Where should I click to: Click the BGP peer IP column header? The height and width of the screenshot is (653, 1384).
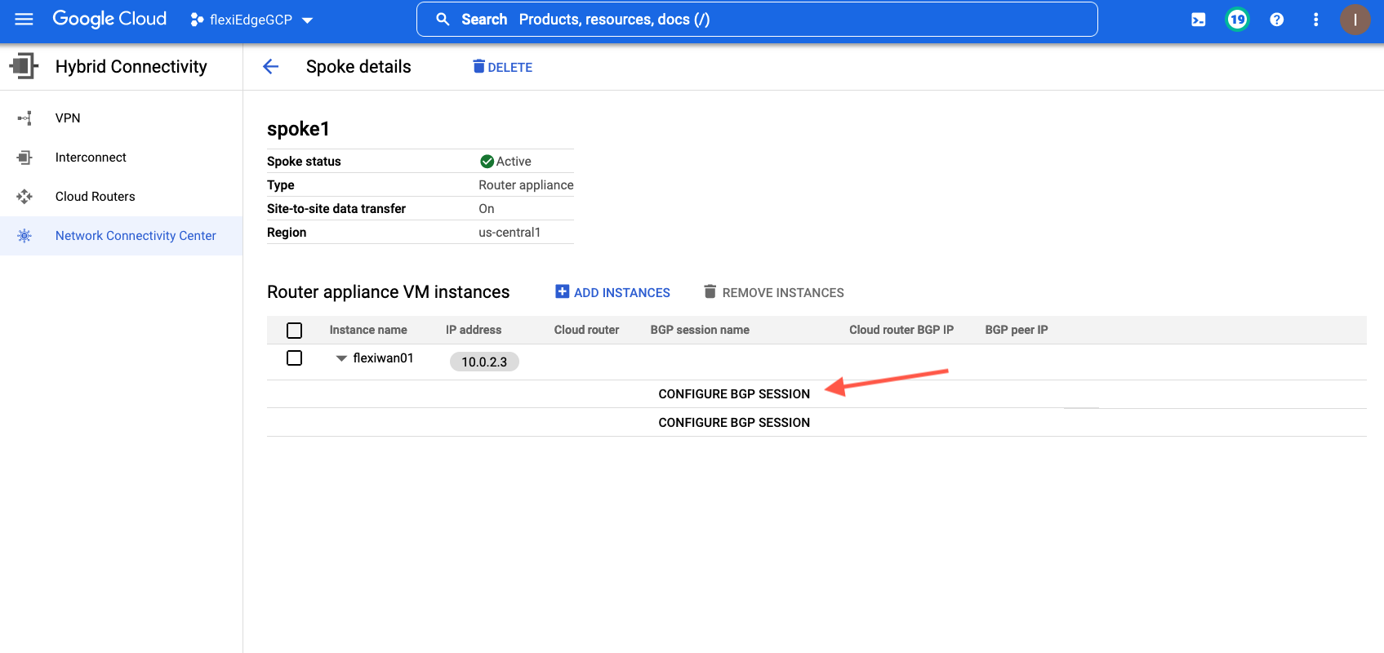tap(1017, 330)
